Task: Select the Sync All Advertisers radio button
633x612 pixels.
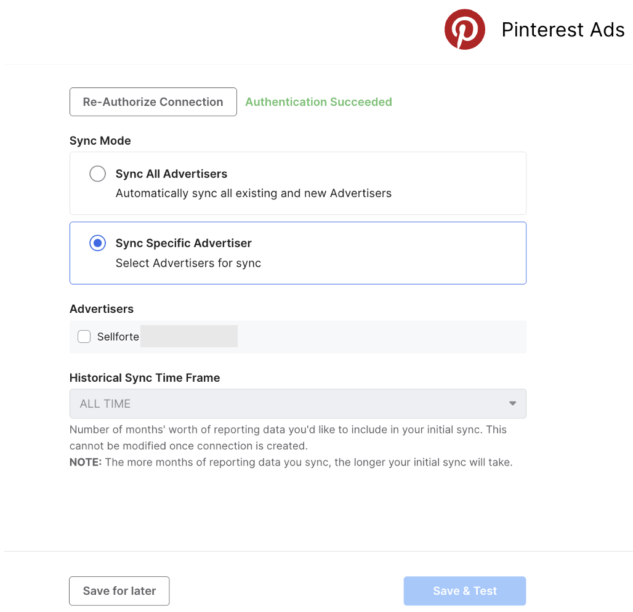Action: (x=97, y=174)
